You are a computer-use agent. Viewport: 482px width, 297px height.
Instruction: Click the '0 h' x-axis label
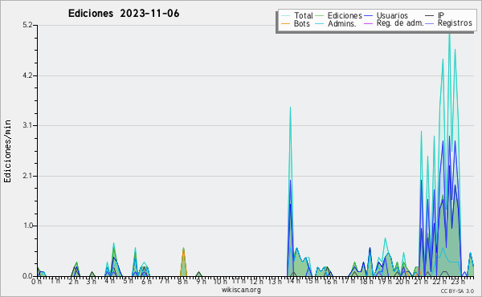pos(37,282)
